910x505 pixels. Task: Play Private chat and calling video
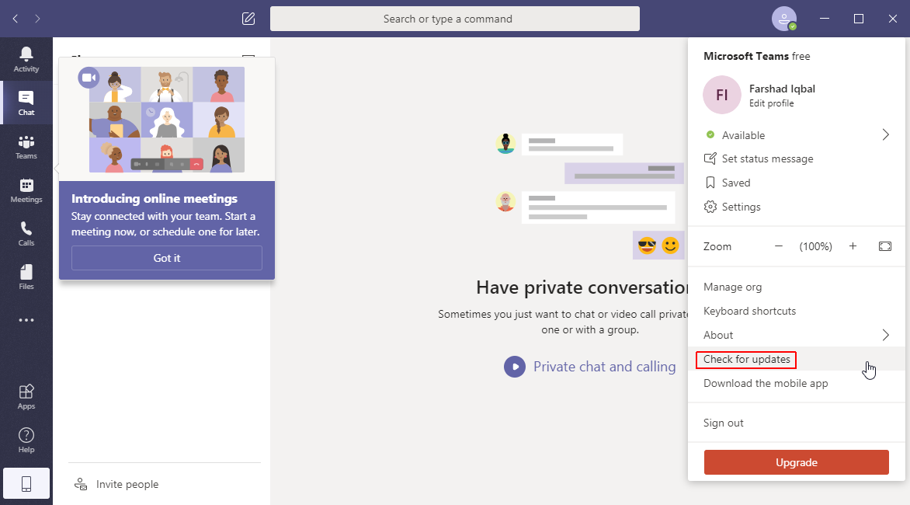click(x=515, y=367)
